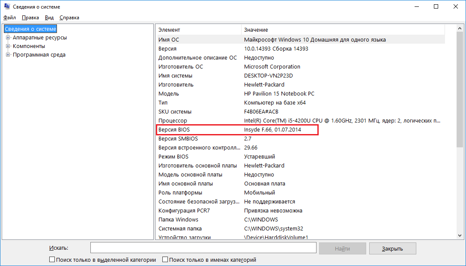Click the Искать search input field
The image size is (466, 266).
[x=203, y=248]
